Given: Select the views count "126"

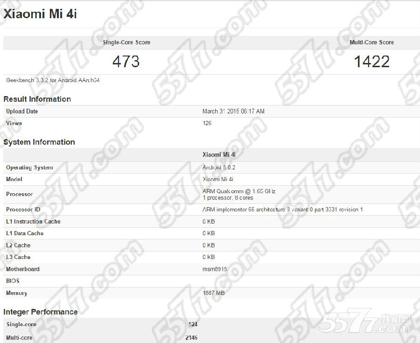Looking at the screenshot, I should [x=207, y=123].
